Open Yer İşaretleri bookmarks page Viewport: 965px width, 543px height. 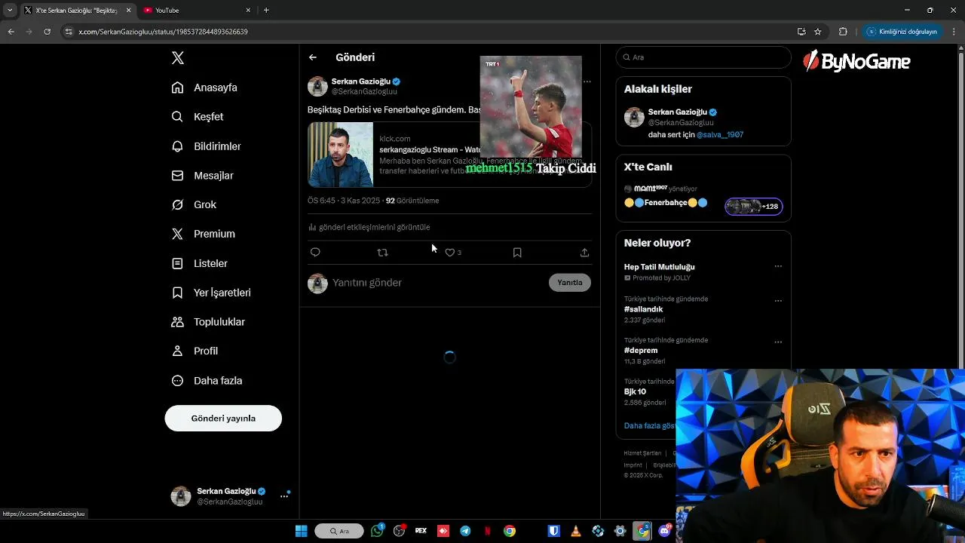(x=211, y=293)
